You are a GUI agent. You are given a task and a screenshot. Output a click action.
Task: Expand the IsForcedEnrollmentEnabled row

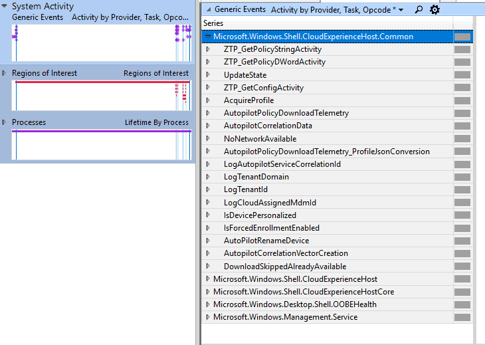click(x=208, y=228)
